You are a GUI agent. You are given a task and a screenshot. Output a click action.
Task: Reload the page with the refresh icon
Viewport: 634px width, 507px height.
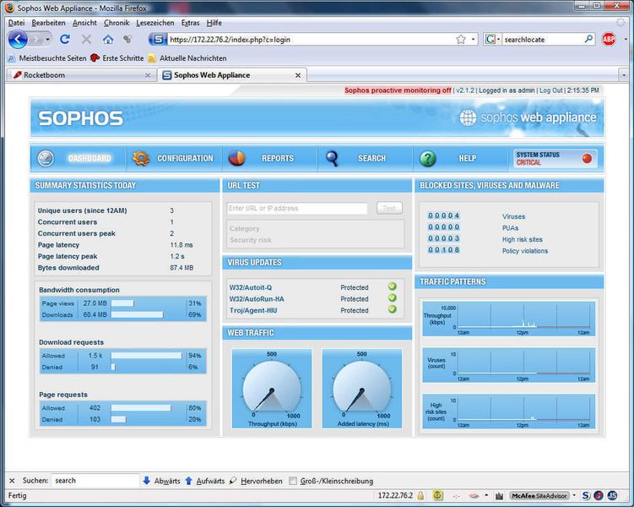(x=65, y=39)
